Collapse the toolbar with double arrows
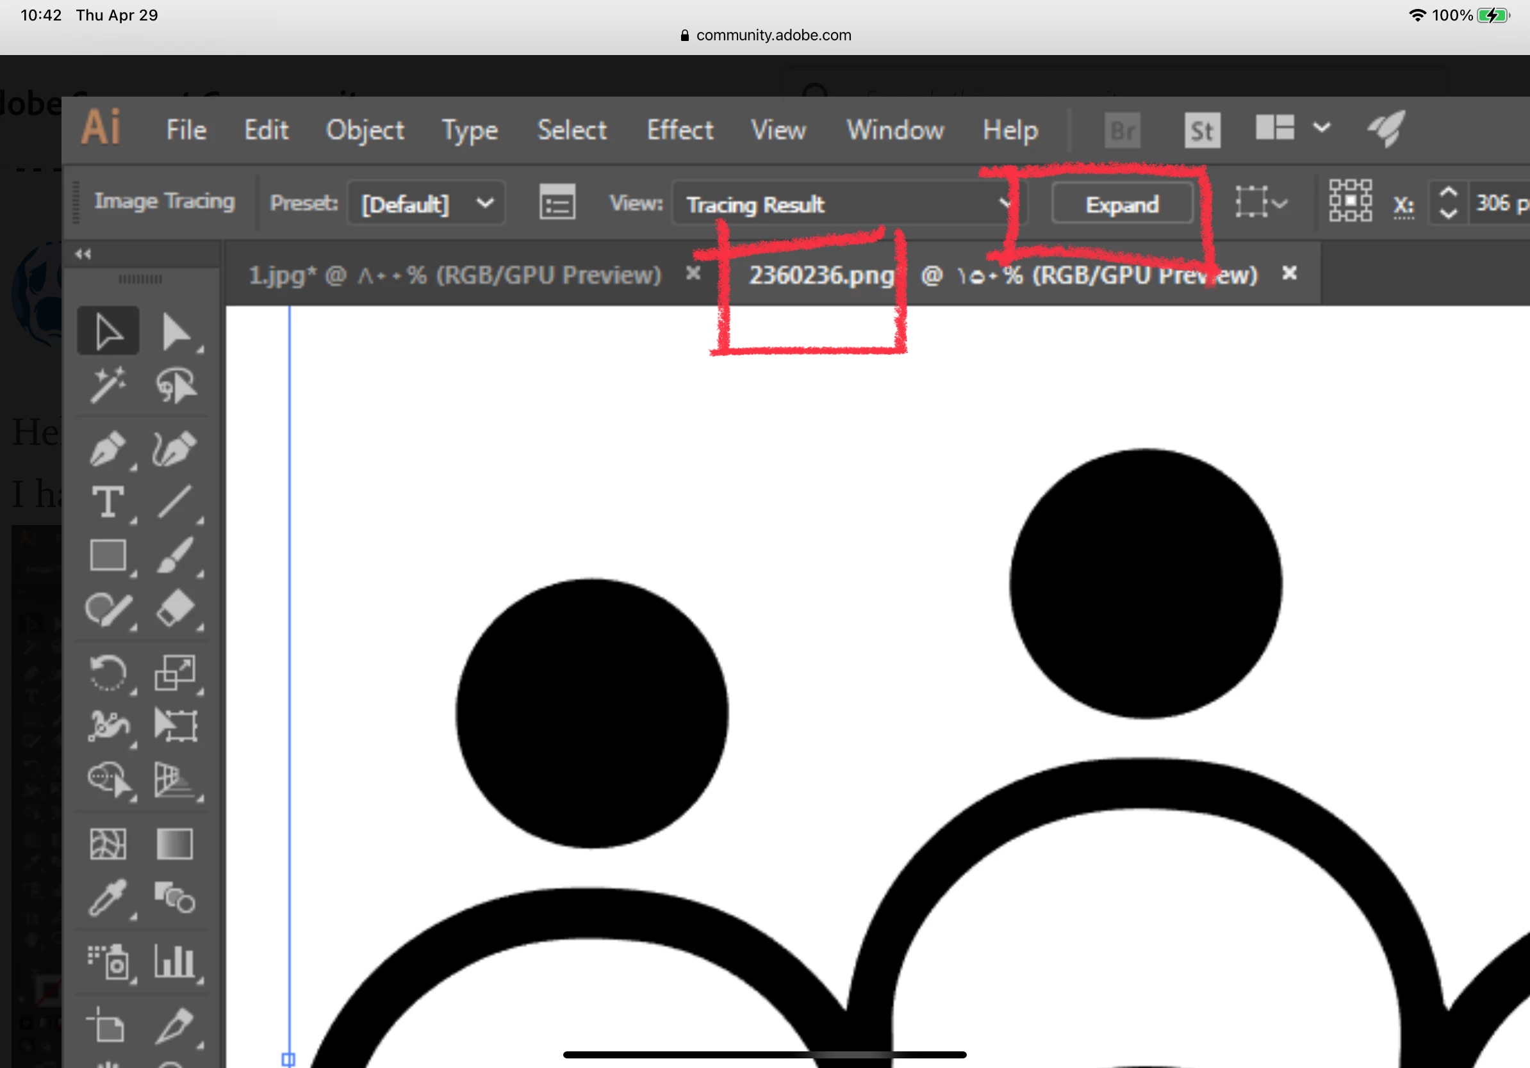Viewport: 1530px width, 1068px height. point(83,254)
